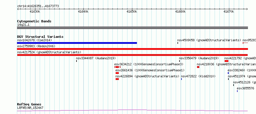Click the blue esv3655576 variant marker
The width and height of the screenshot is (256, 114).
(x=237, y=91)
